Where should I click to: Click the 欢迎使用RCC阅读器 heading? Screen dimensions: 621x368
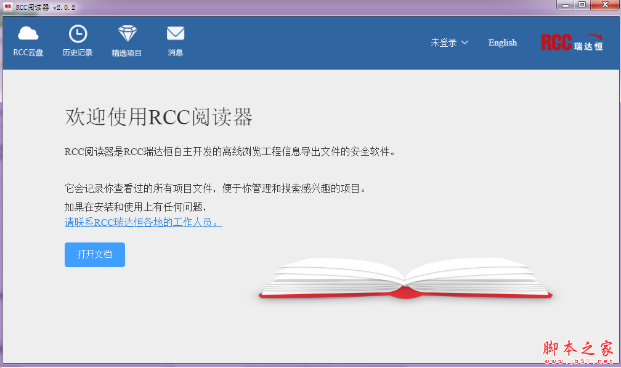(x=159, y=117)
